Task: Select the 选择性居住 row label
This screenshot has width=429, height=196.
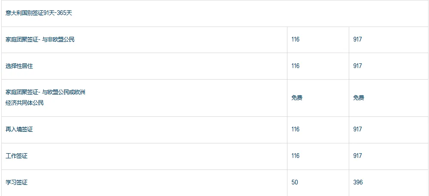Action: point(19,66)
